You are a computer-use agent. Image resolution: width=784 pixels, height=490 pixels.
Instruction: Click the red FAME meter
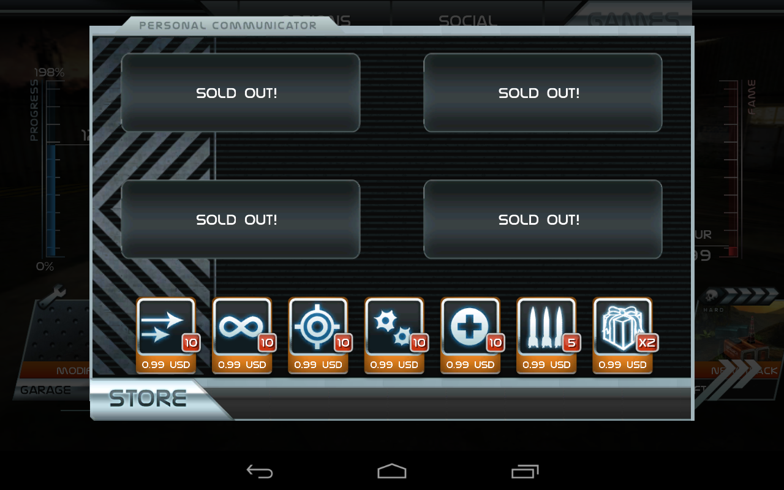coord(733,169)
